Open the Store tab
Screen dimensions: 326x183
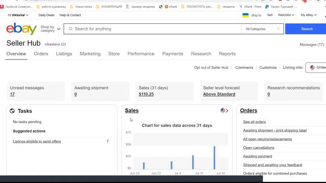(114, 54)
